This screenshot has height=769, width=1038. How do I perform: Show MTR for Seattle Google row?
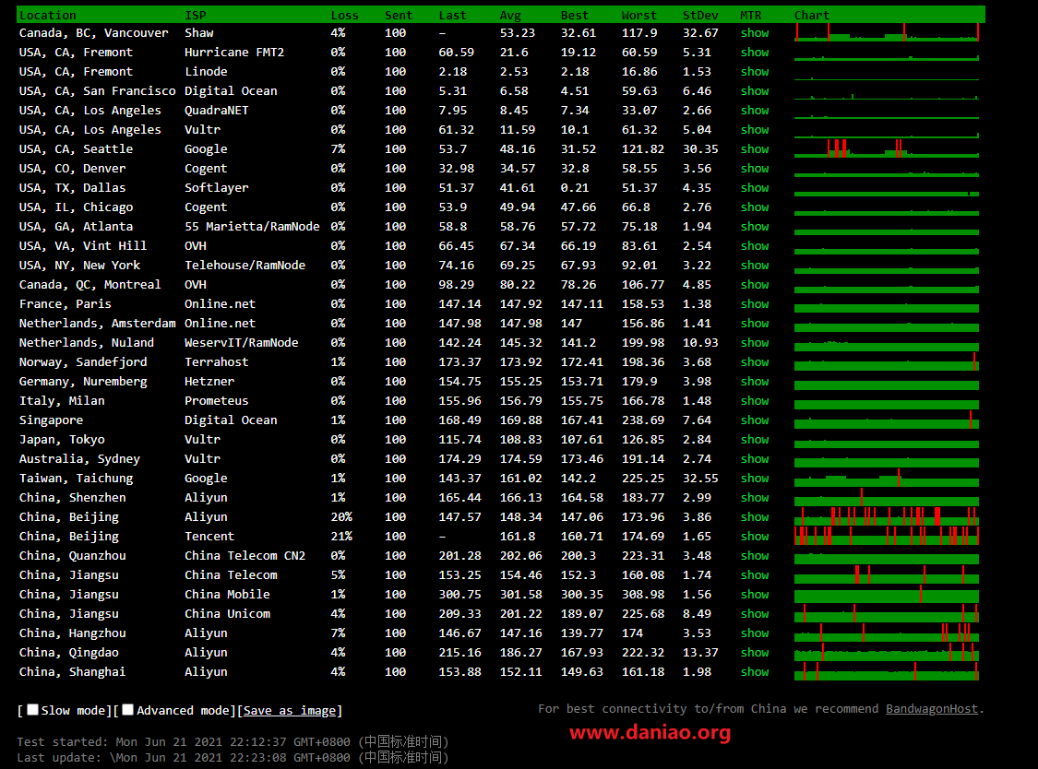coord(755,148)
